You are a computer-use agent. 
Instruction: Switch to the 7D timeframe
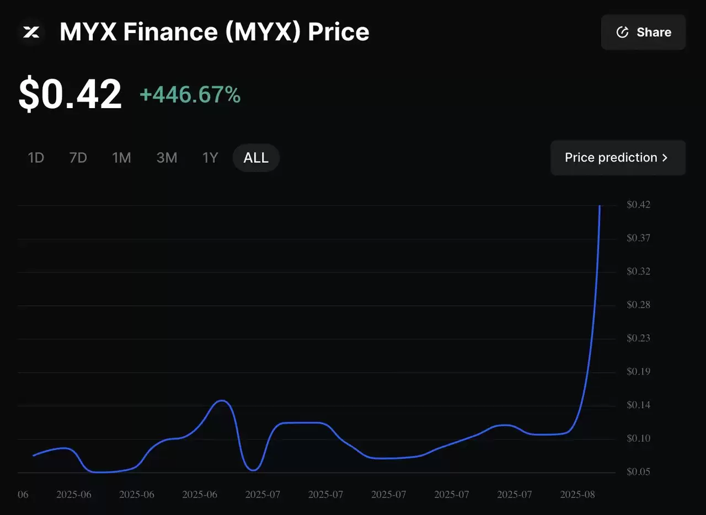[78, 158]
